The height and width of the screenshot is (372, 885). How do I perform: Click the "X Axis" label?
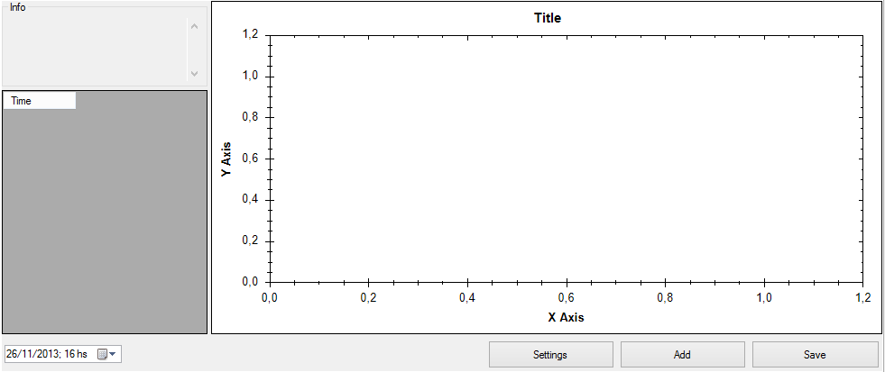click(567, 317)
